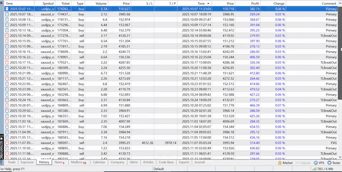
Task: Click the red sell icon of ticket 177278 row
Action: [x=7, y=35]
